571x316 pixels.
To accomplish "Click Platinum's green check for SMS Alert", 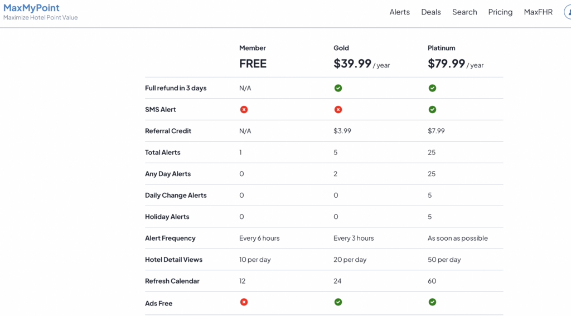I will [432, 109].
